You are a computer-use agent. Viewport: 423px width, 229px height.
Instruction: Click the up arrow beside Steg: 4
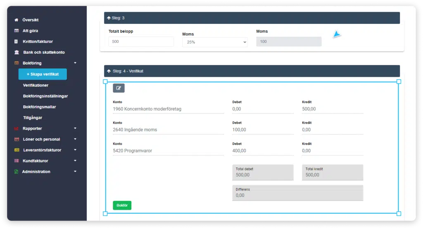point(109,71)
